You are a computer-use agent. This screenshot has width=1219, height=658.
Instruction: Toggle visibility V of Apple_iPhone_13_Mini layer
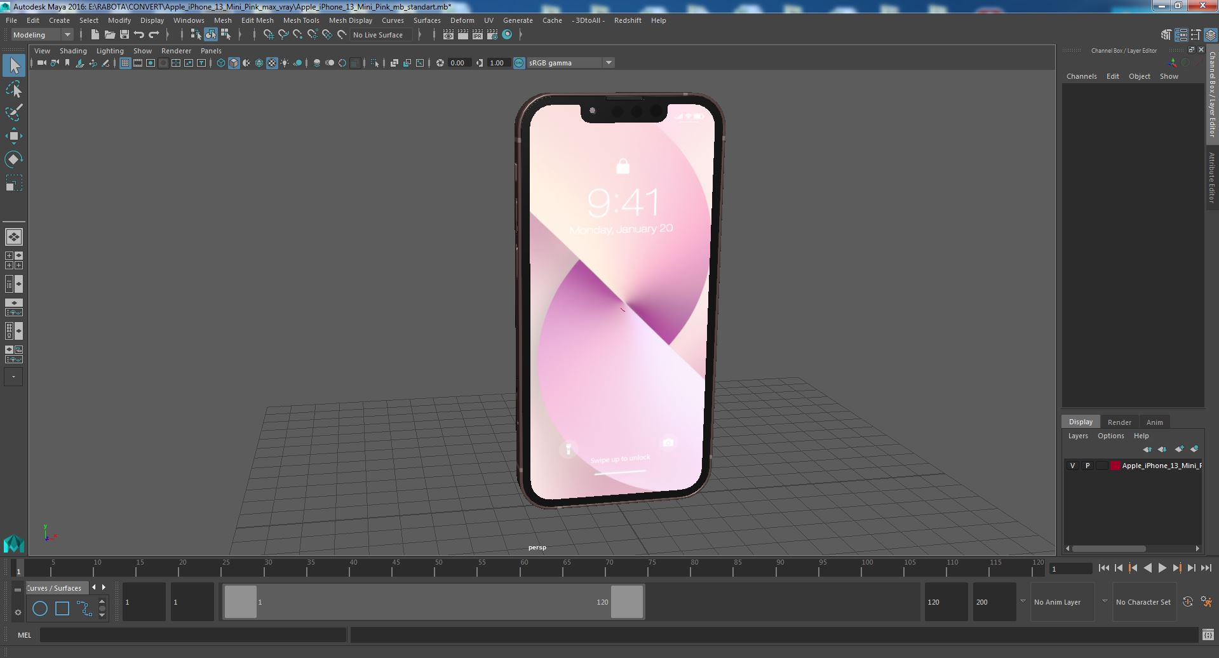click(1072, 466)
